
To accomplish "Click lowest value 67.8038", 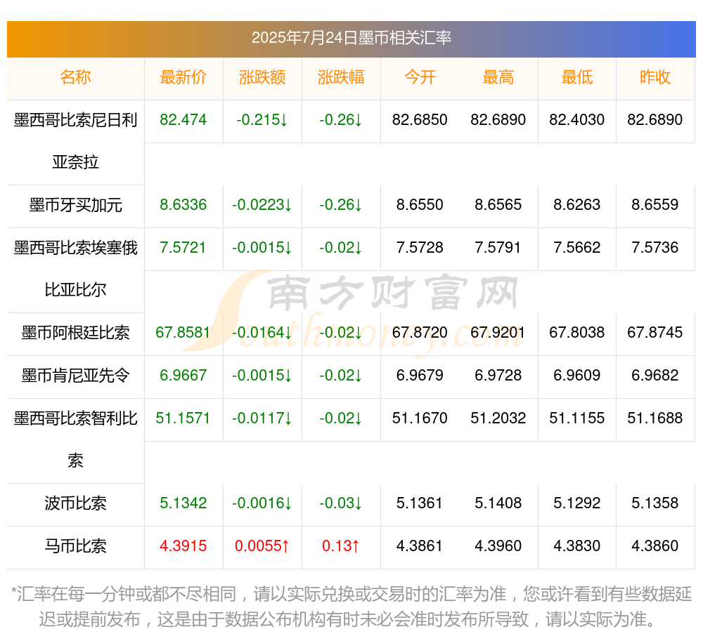I will click(577, 333).
